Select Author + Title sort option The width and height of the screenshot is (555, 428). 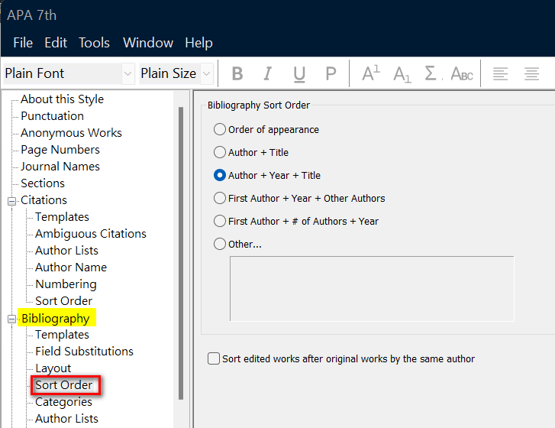tap(219, 152)
